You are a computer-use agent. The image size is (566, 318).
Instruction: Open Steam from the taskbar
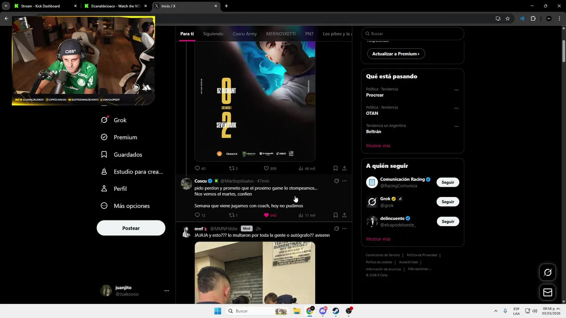336,311
